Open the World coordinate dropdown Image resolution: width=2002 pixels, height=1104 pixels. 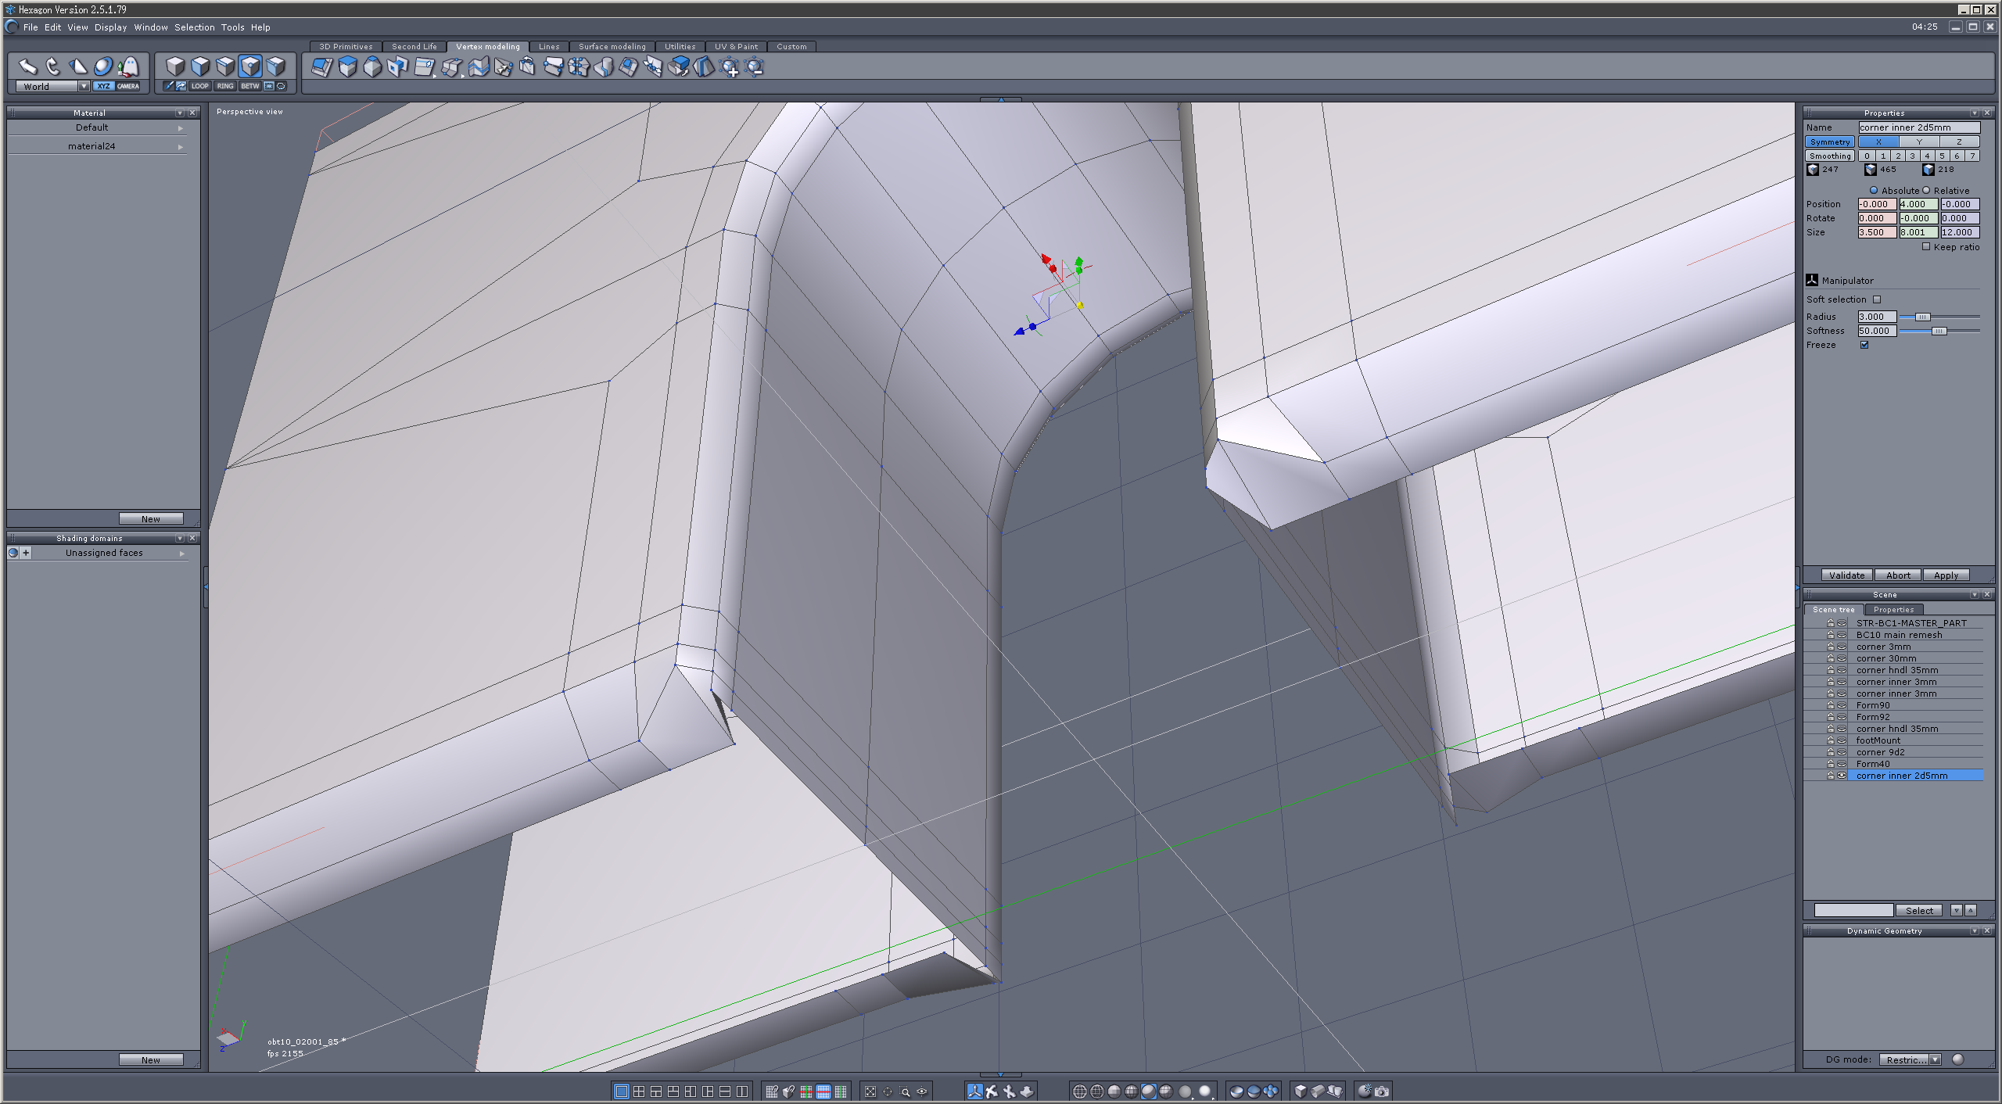coord(84,86)
